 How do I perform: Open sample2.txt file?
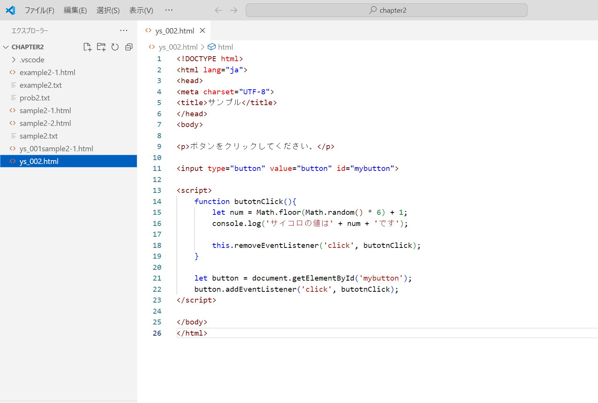point(69,136)
